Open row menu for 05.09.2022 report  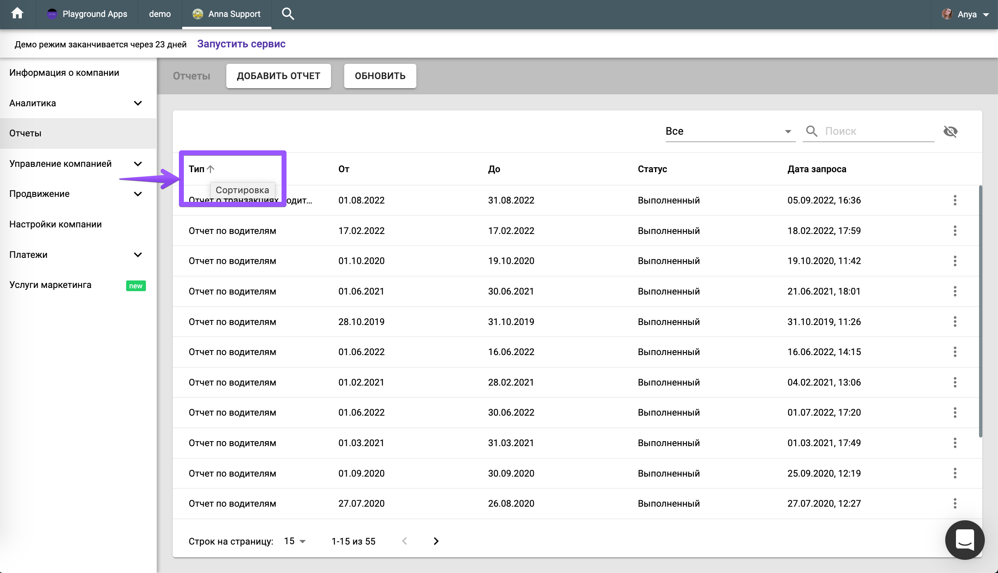[x=955, y=201]
